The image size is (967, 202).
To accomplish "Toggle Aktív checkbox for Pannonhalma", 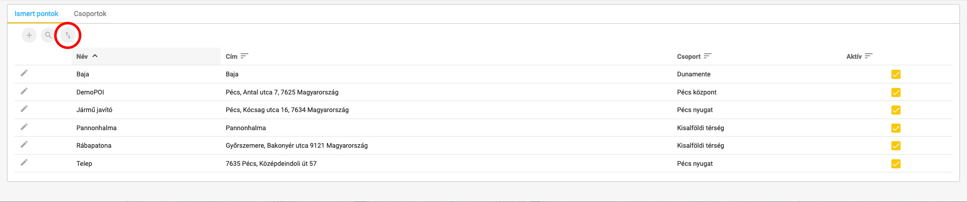I will (895, 128).
